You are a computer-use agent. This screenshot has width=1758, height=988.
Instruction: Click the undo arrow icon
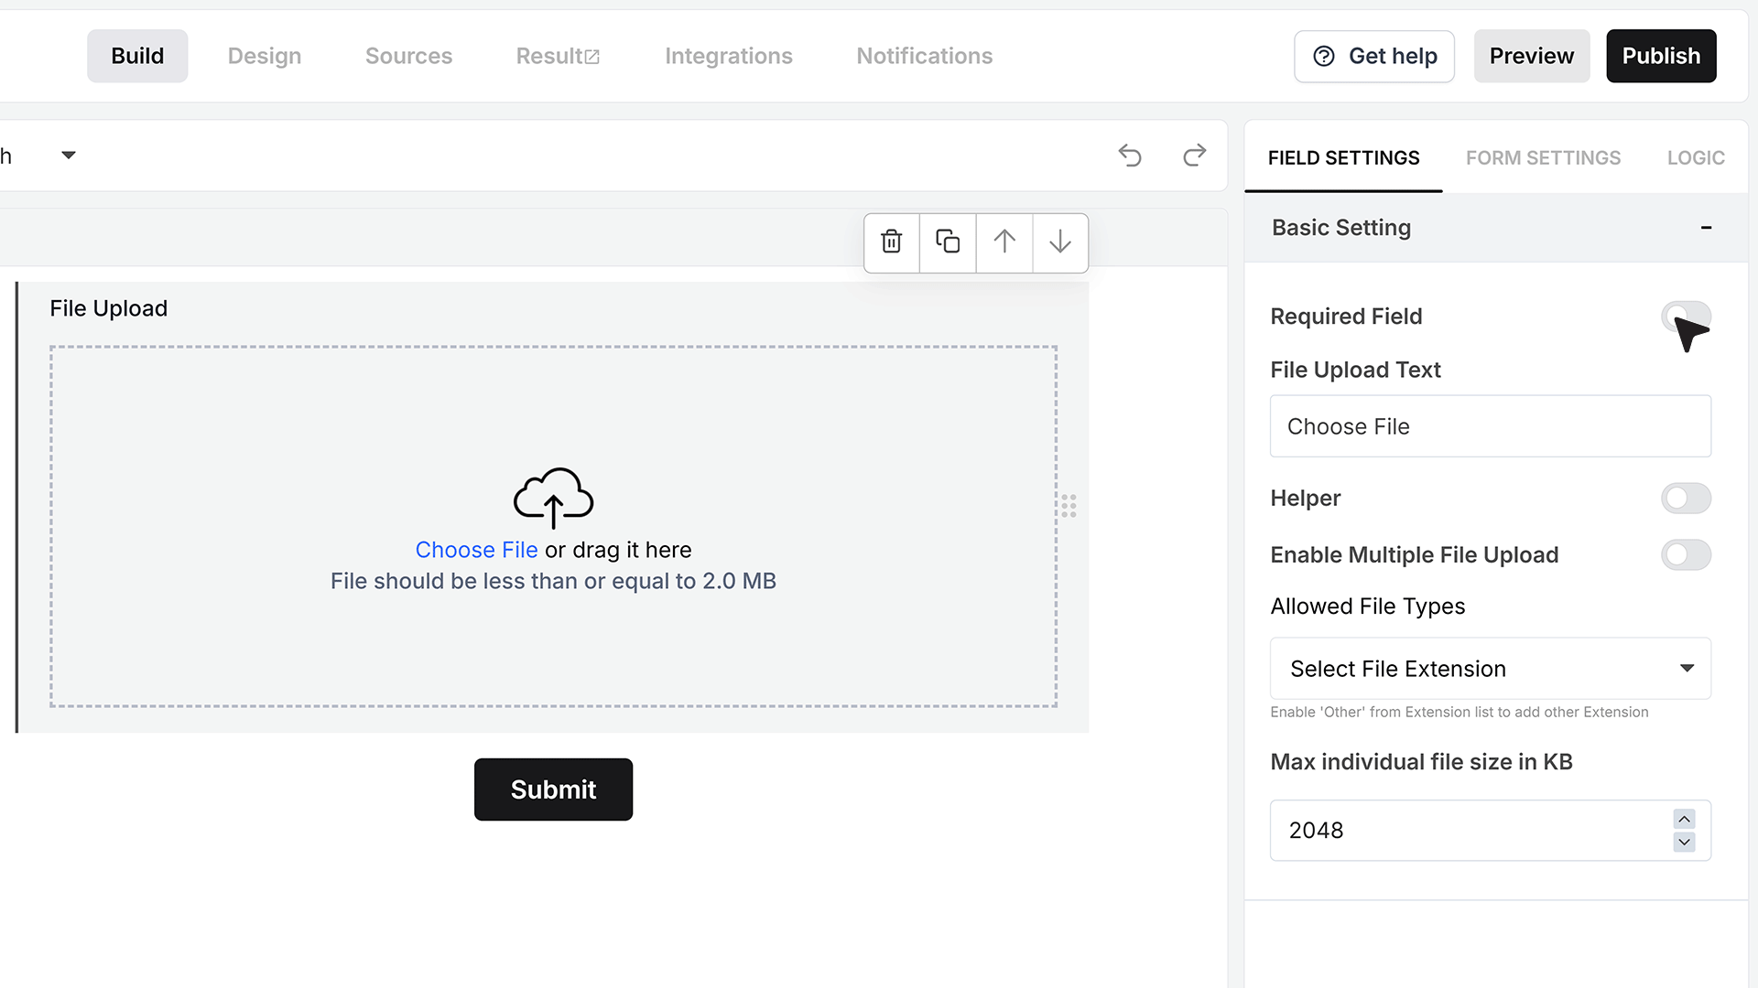pyautogui.click(x=1130, y=156)
